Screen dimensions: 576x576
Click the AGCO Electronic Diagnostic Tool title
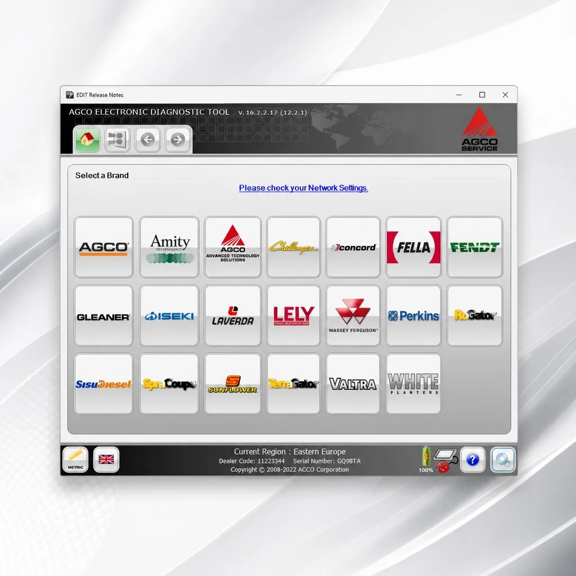click(x=149, y=112)
